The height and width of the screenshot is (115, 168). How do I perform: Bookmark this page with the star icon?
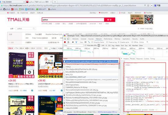click(148, 6)
